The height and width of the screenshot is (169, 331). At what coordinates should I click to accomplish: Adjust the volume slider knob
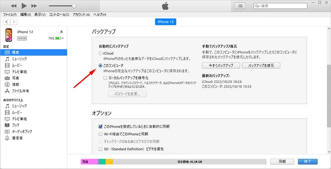(x=74, y=6)
